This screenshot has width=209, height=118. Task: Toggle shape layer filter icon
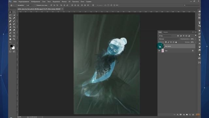186,36
